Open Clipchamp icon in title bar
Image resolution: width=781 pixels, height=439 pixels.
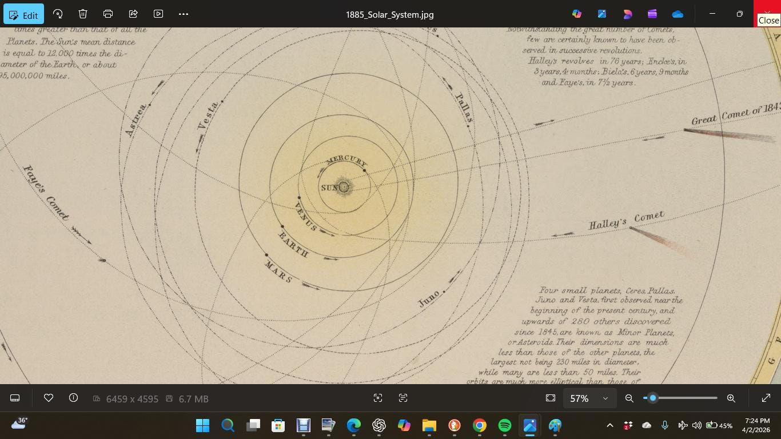pyautogui.click(x=652, y=14)
